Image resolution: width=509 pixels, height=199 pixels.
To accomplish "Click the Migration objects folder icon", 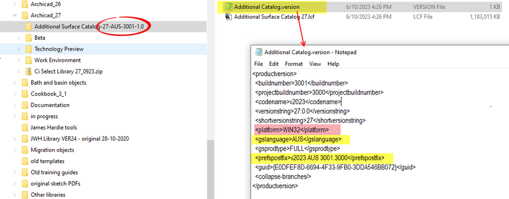I will pos(24,150).
